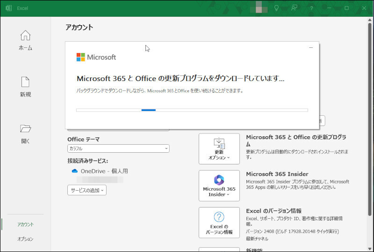Click the New (新規) document icon

[x=25, y=82]
